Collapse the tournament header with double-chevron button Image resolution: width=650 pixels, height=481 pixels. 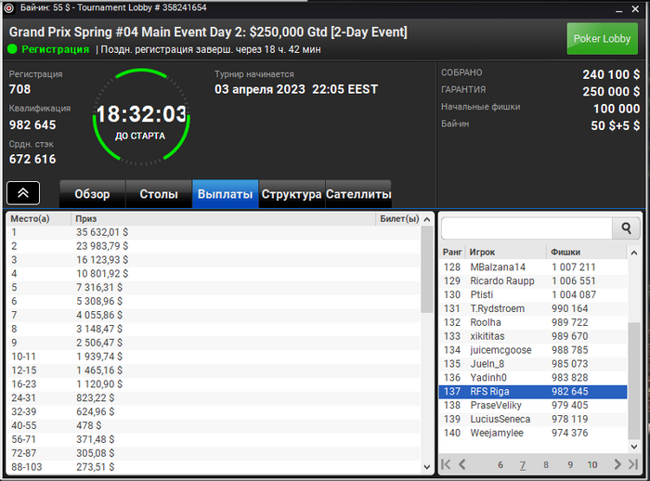coord(23,193)
